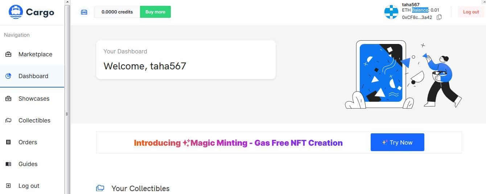Open the Guides navigation item
Screen dimensions: 486x194
coord(28,164)
